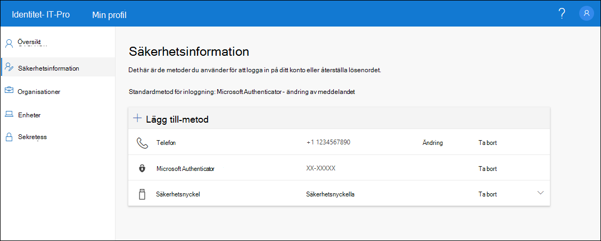Click Ändring for Telefon

(432, 142)
